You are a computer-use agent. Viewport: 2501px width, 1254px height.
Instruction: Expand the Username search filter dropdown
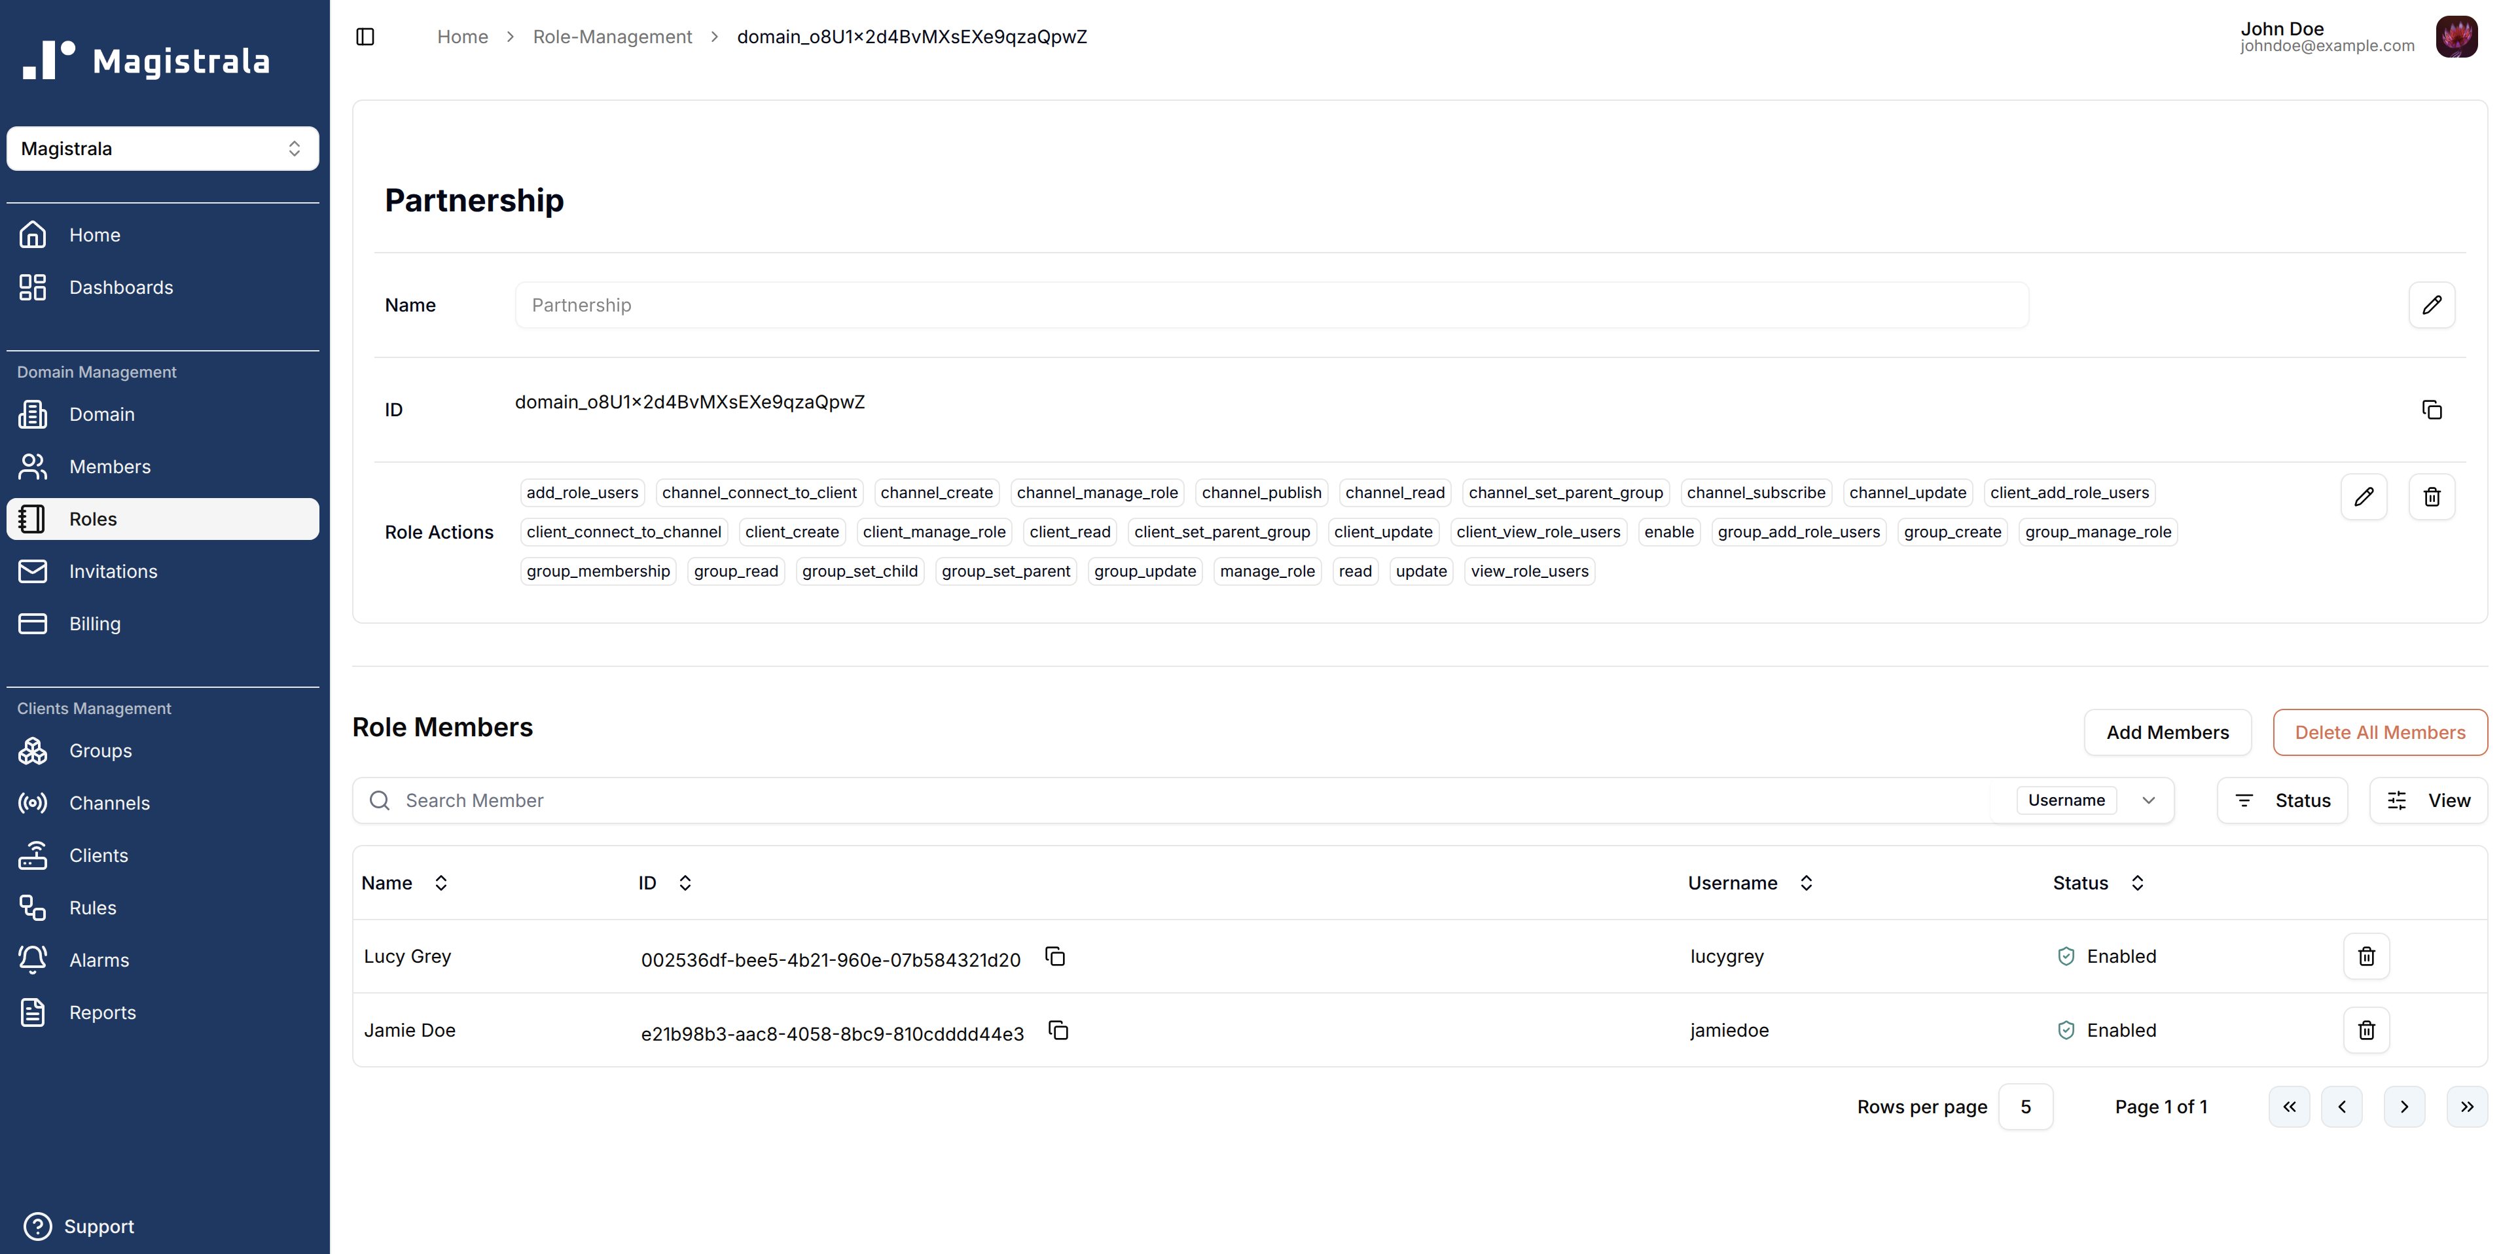(x=2149, y=800)
